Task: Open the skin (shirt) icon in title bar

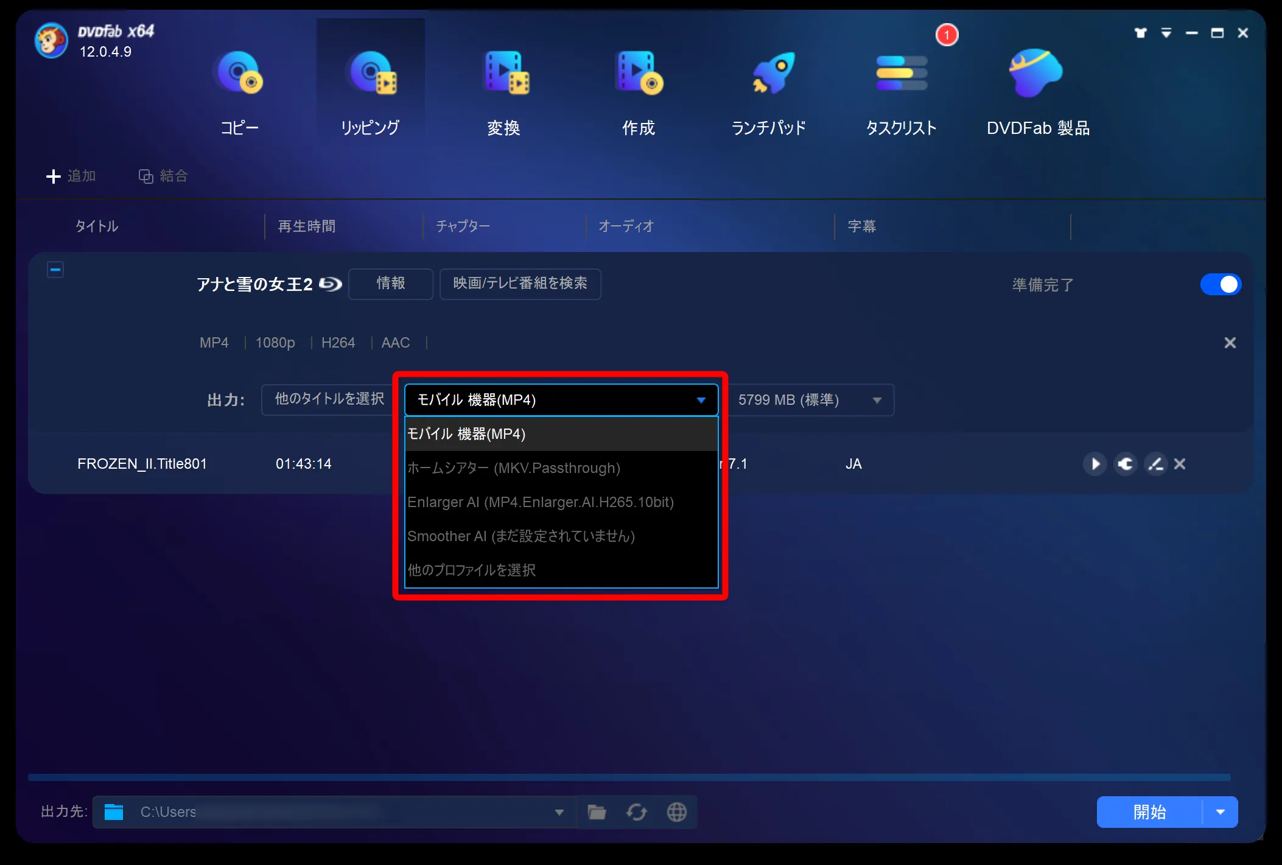Action: pos(1140,33)
